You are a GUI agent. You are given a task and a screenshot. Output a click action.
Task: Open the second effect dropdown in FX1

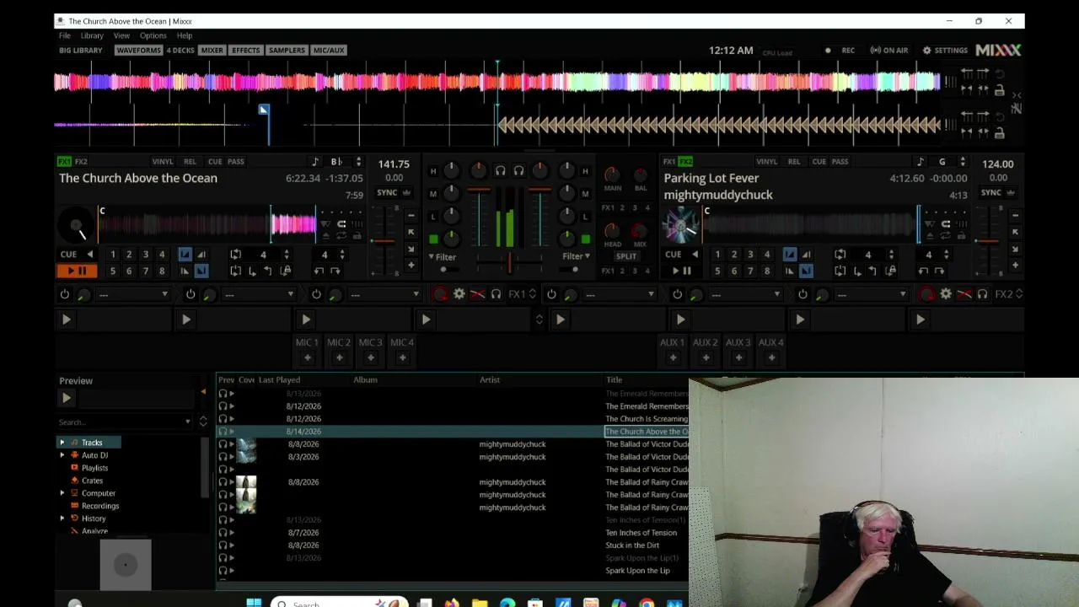coord(260,294)
